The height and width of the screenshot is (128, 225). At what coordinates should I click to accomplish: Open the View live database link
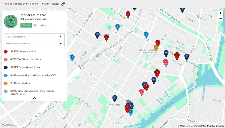(51, 4)
